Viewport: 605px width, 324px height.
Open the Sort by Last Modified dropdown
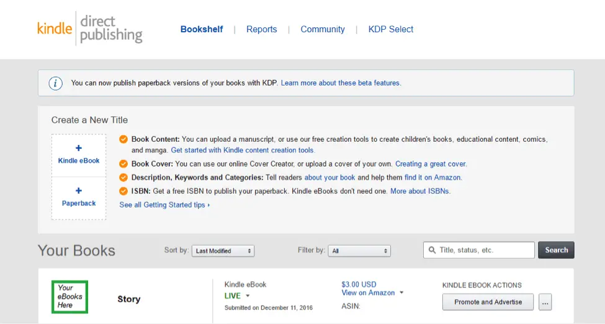tap(223, 251)
